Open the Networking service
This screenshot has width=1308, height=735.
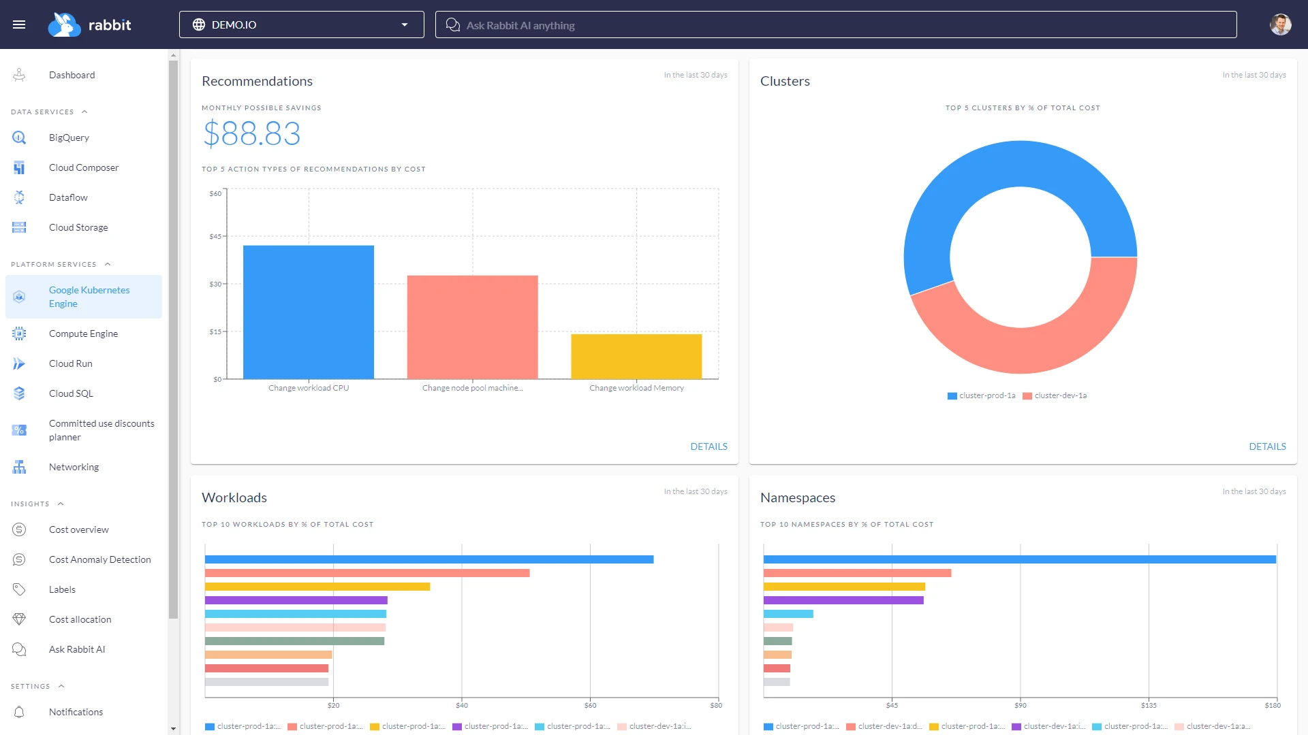pyautogui.click(x=74, y=467)
